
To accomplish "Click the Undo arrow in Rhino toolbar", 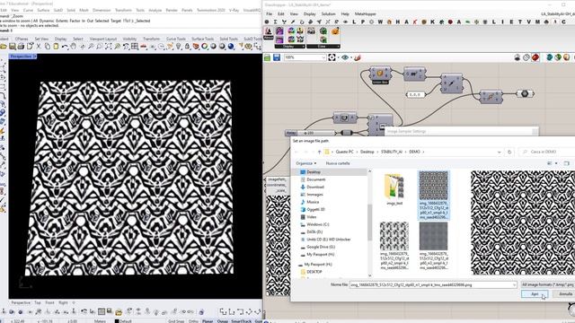I will (65, 47).
